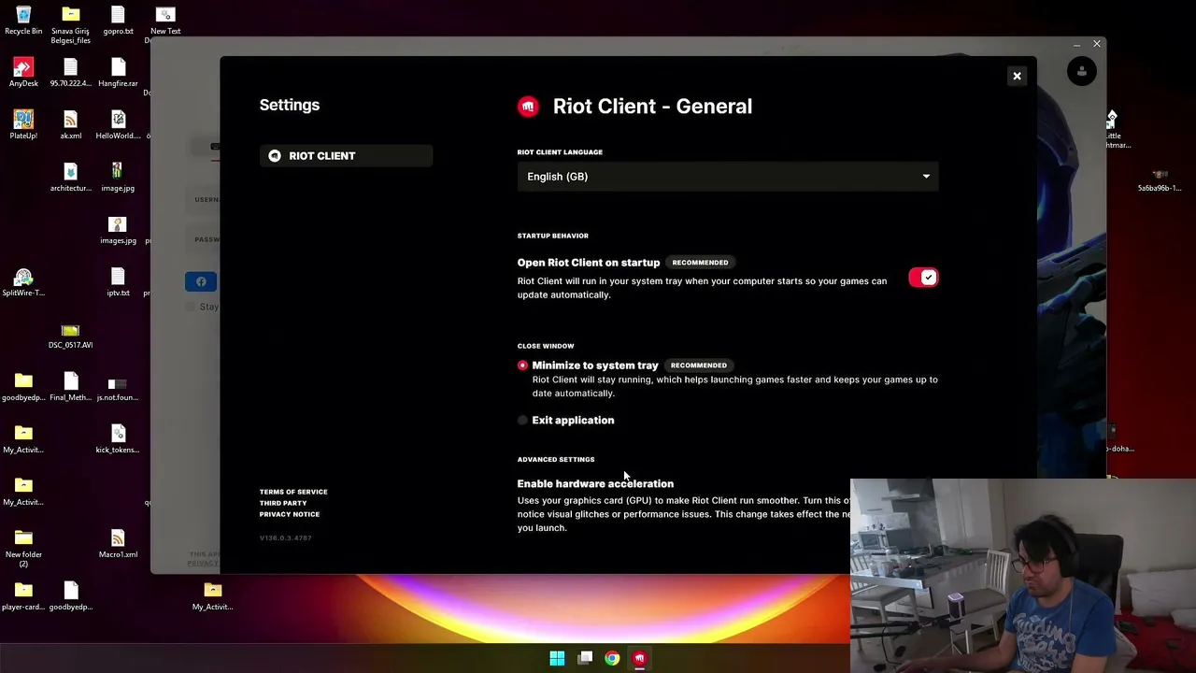The image size is (1196, 673).
Task: Open the Windows Start menu
Action: coord(557,658)
